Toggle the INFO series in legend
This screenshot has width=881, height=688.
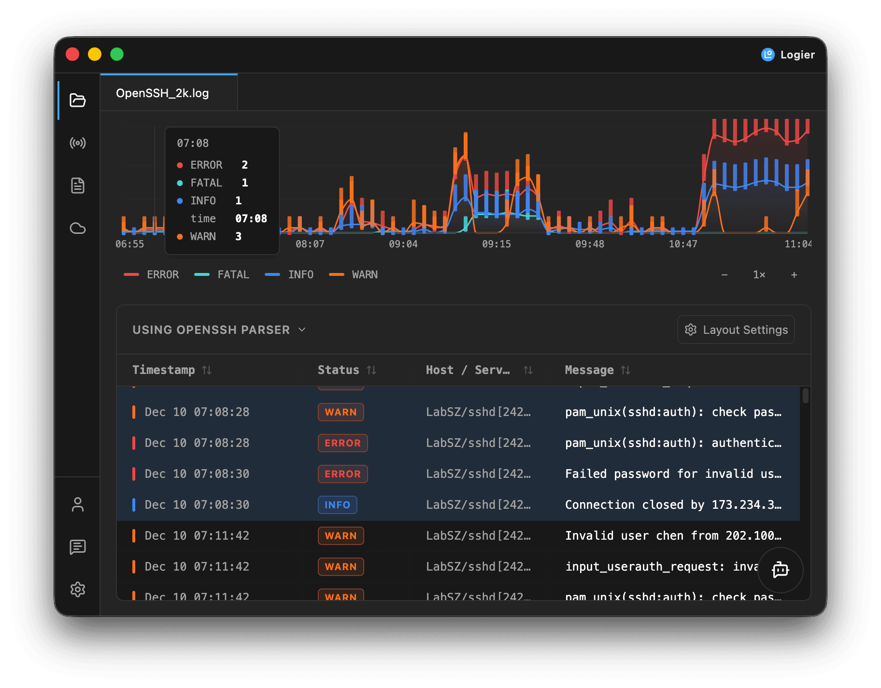coord(289,274)
